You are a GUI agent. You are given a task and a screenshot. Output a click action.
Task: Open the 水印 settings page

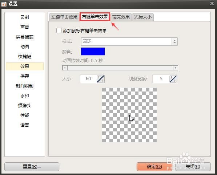click(25, 95)
